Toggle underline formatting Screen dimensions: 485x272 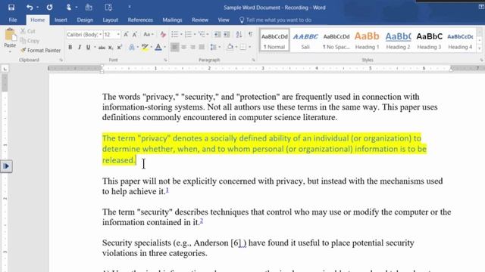pos(88,47)
